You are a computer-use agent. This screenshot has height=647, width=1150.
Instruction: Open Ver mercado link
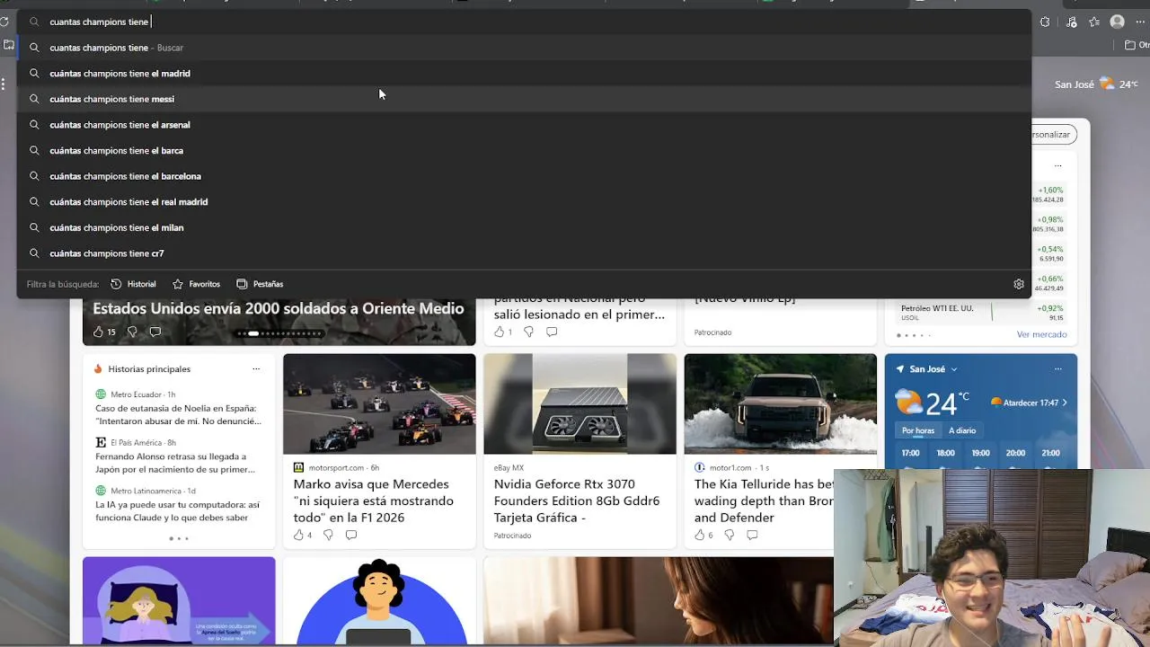[1042, 334]
